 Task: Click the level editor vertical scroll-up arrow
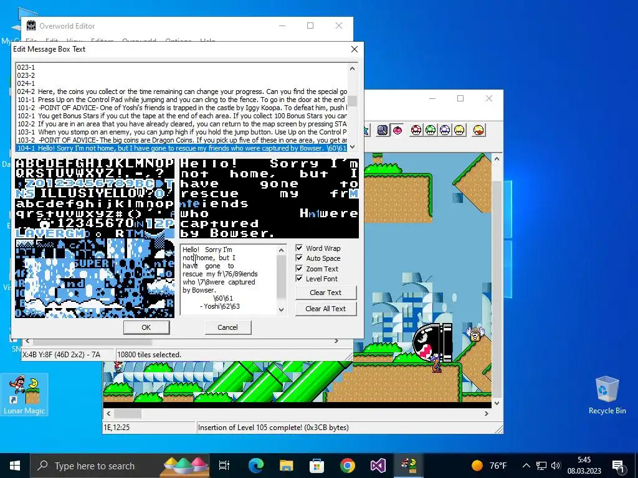pos(497,159)
